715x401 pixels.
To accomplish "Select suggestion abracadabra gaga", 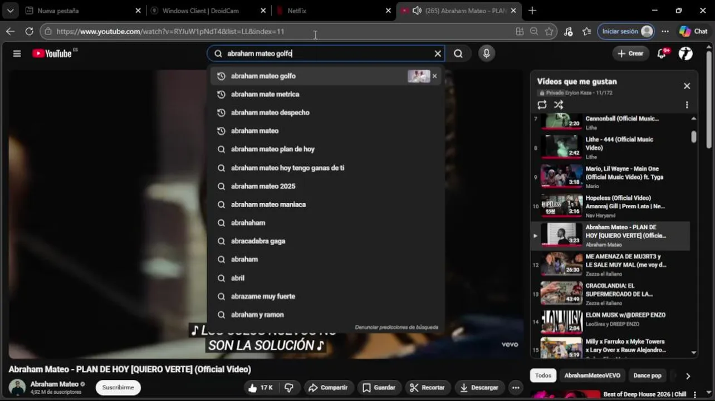I will 326,241.
